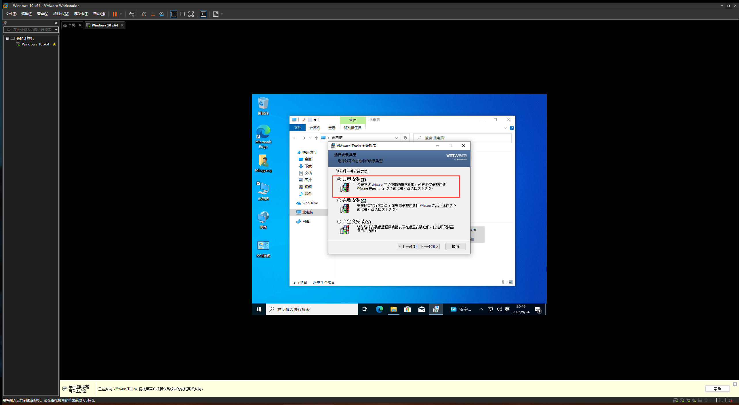
Task: Pick 自定义安装 install type
Action: click(x=339, y=221)
